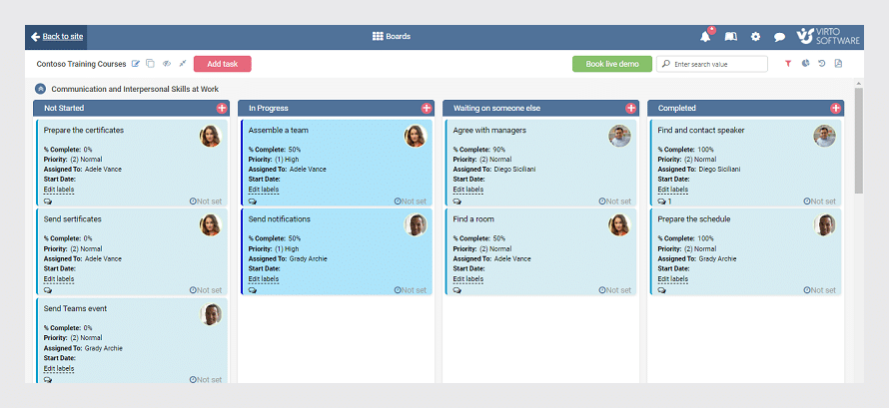Click Edit labels on Find and contact speaker
The image size is (889, 408).
tap(673, 190)
